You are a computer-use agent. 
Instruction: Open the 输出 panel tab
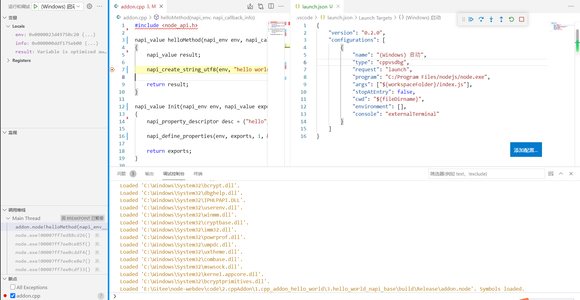[x=149, y=174]
